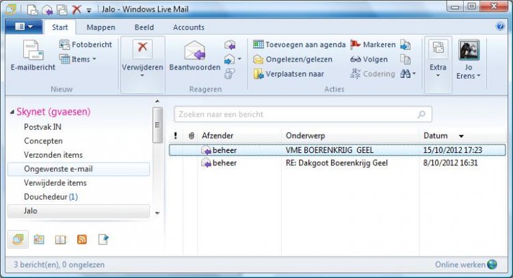This screenshot has width=513, height=278.
Task: Select the Douchedeur folder
Action: 51,197
